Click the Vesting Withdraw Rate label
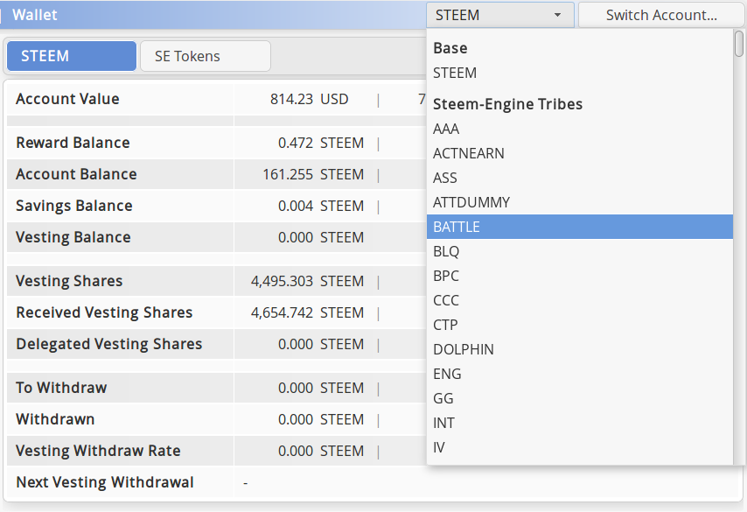Viewport: 747px width, 512px height. 98,451
